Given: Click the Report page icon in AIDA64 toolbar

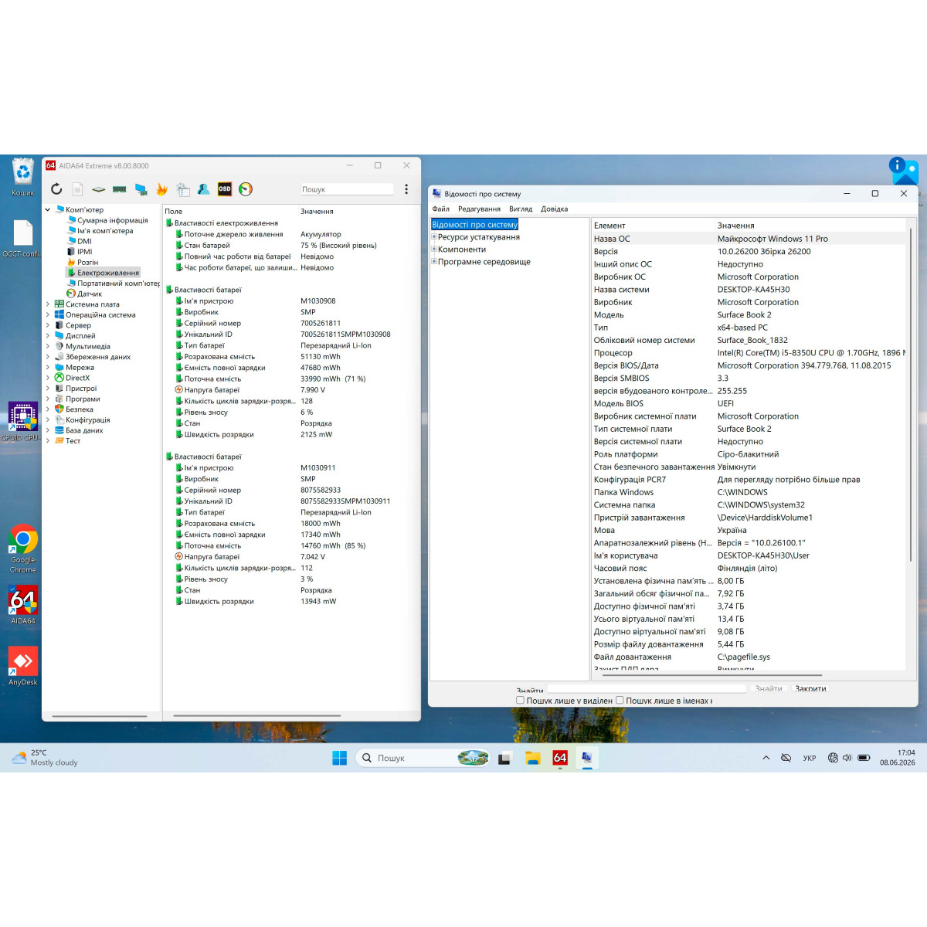Looking at the screenshot, I should tap(78, 189).
